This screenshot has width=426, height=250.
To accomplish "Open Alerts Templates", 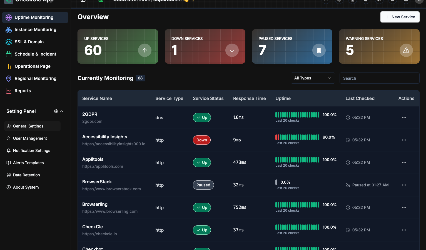I will (32, 163).
